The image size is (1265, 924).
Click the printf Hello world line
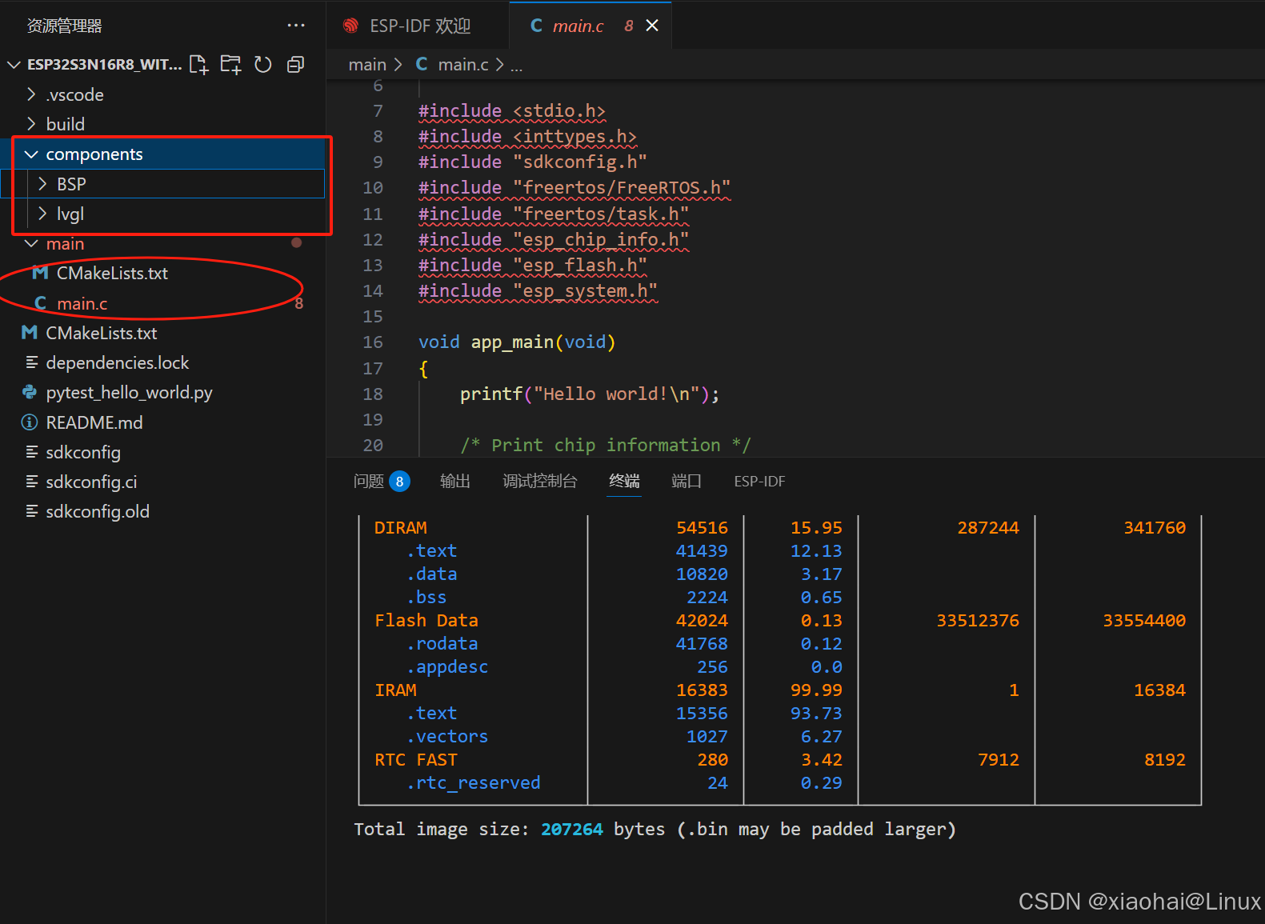pos(590,394)
